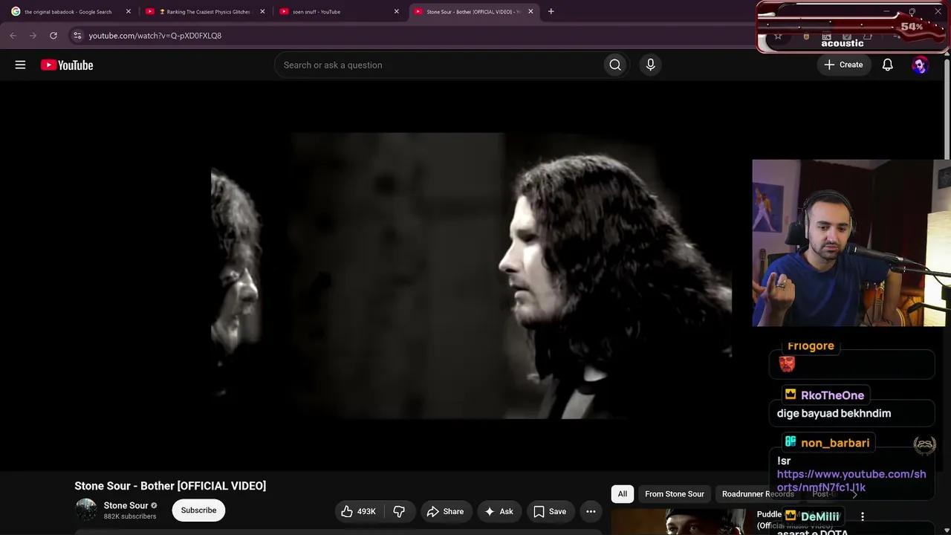The image size is (951, 535).
Task: Reload the page in browser toolbar
Action: 53,35
